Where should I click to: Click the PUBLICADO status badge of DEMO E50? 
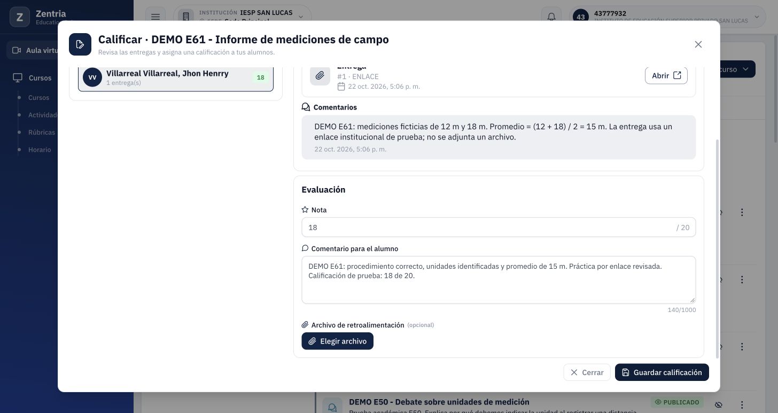click(677, 402)
